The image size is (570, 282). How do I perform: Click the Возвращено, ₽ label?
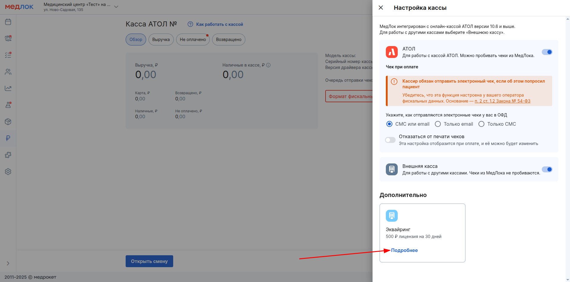(188, 93)
